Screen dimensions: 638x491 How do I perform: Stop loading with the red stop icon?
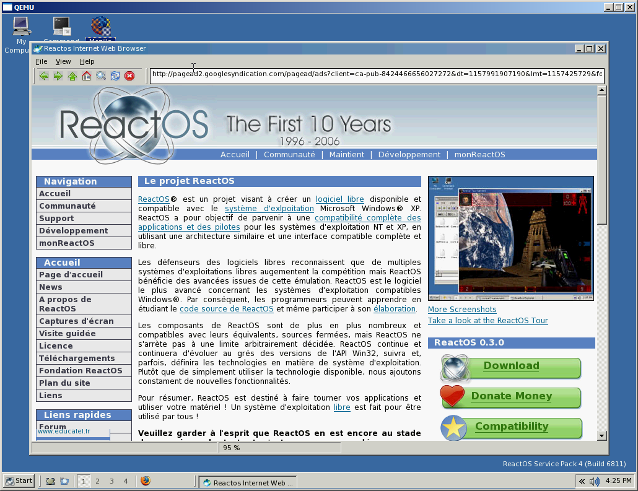129,76
